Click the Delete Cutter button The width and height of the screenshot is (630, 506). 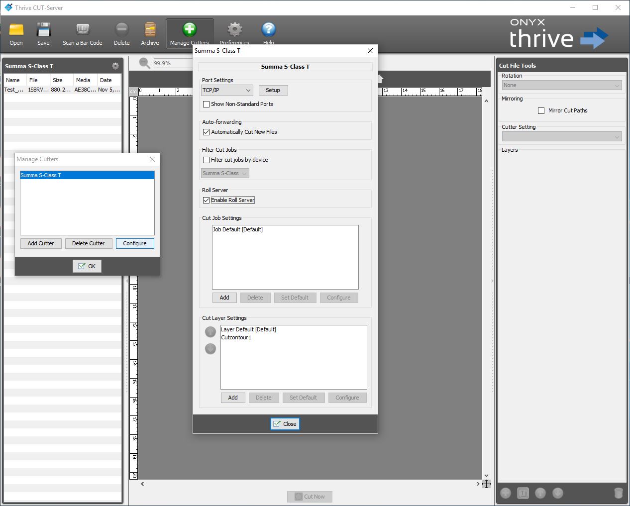[x=89, y=243]
